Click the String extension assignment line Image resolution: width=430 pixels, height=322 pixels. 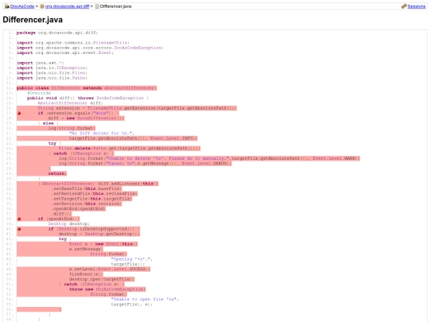coord(137,108)
